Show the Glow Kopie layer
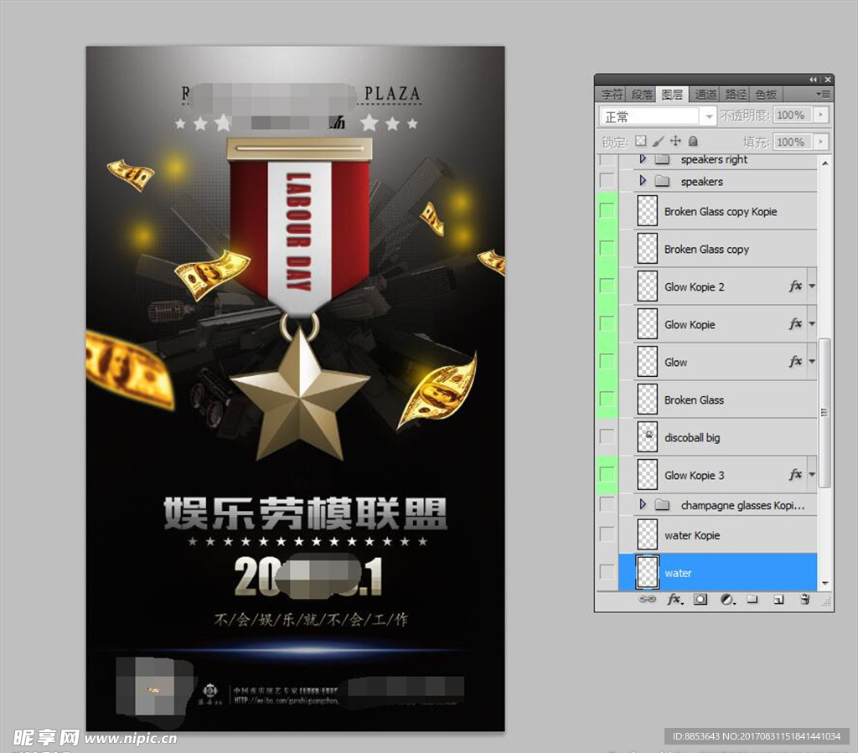The width and height of the screenshot is (858, 753). 607,322
